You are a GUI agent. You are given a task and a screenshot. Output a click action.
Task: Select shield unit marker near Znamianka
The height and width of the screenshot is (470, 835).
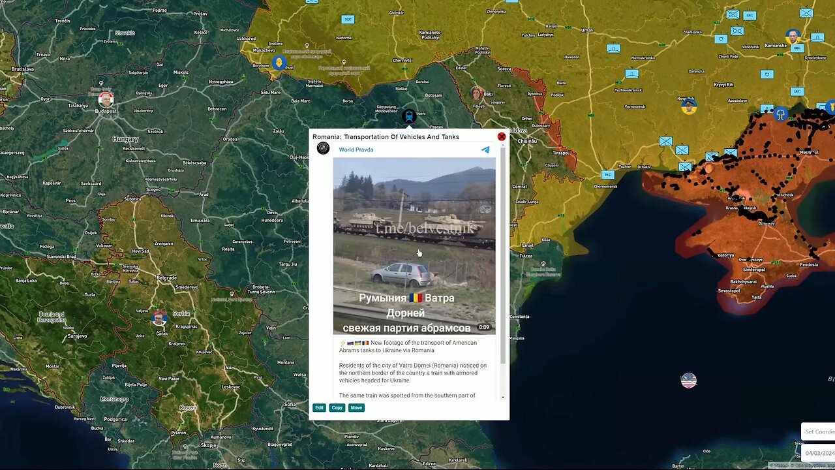click(x=721, y=39)
